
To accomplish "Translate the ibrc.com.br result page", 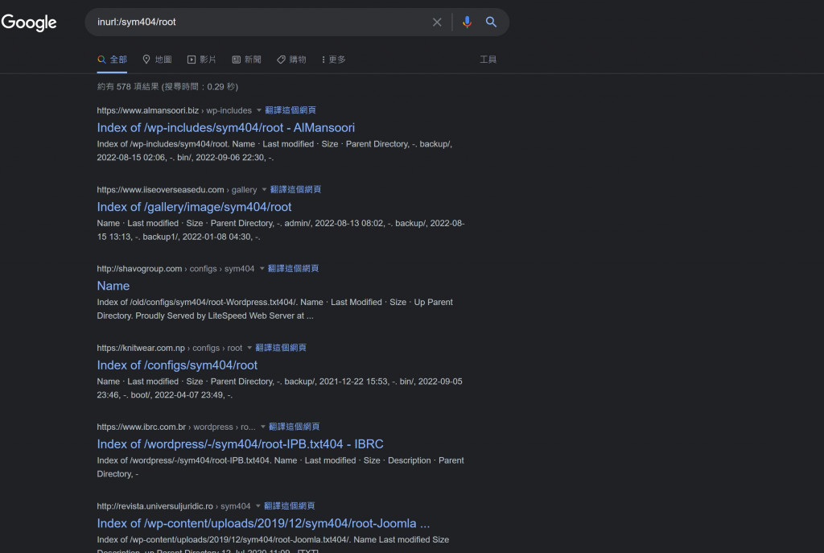I will tap(295, 427).
